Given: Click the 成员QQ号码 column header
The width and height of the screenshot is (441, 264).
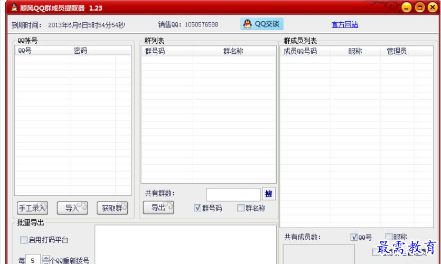Looking at the screenshot, I should pyautogui.click(x=305, y=51).
